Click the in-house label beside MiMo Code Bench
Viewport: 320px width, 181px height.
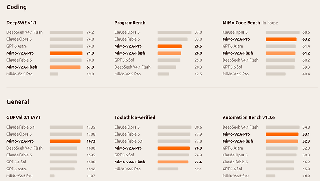tap(270, 23)
